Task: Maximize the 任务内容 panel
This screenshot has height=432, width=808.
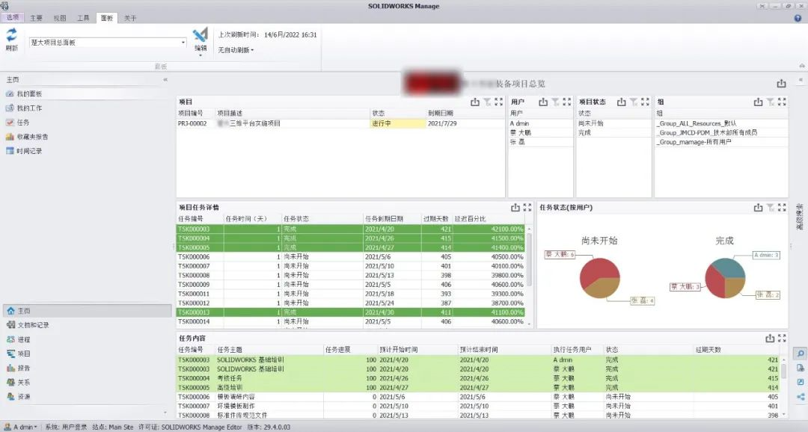Action: click(x=782, y=339)
